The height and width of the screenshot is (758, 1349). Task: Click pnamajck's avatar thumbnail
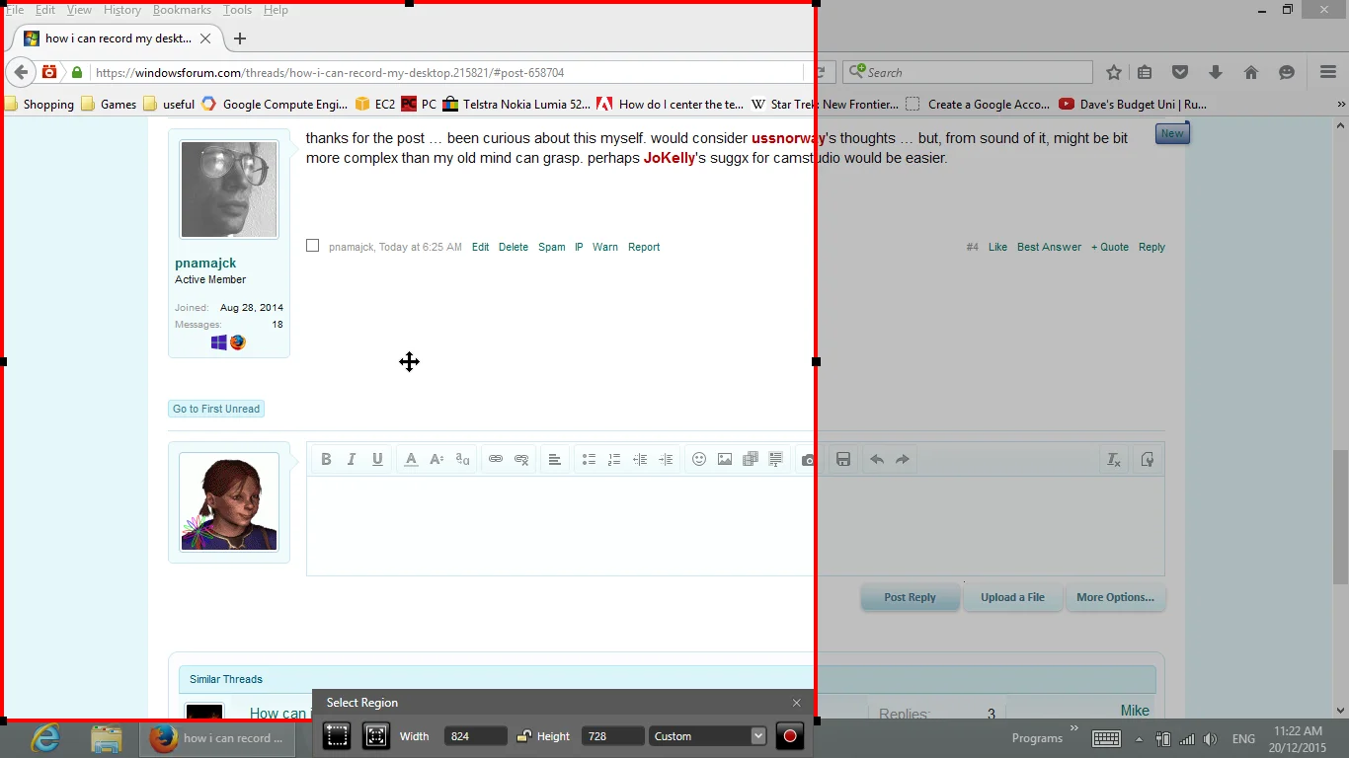[x=229, y=189]
